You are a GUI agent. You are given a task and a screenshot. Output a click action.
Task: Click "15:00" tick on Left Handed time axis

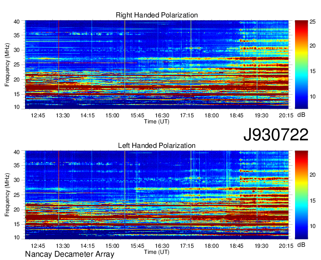tap(112, 246)
